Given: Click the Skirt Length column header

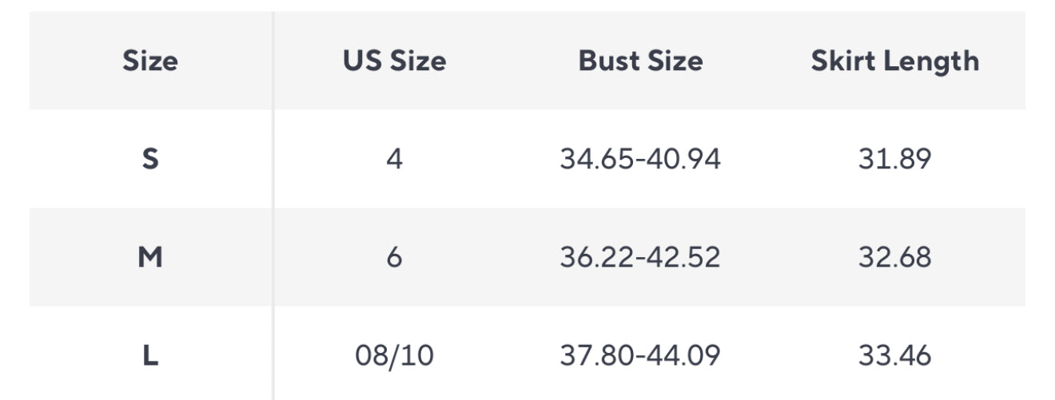Looking at the screenshot, I should pyautogui.click(x=894, y=61).
